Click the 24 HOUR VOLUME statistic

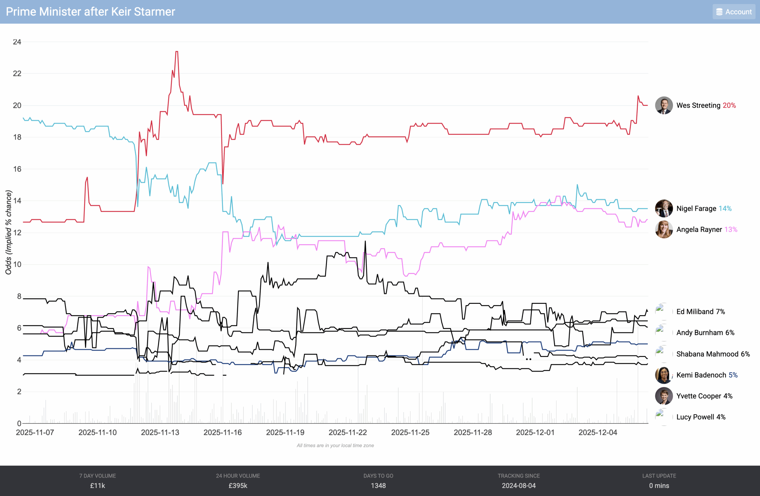pyautogui.click(x=238, y=481)
